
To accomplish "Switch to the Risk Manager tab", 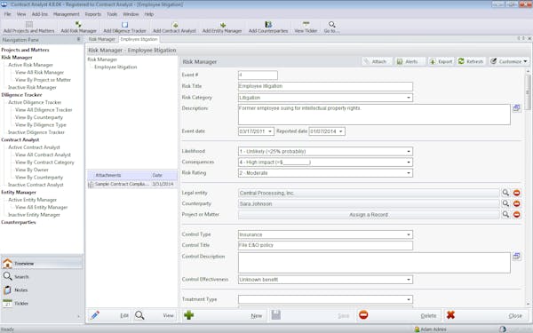I will coord(101,39).
